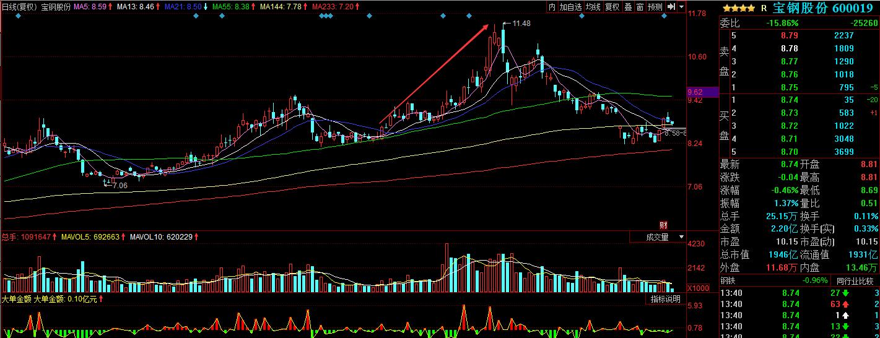Click the 涨幅 -0.46% value
The height and width of the screenshot is (338, 880).
pos(784,191)
